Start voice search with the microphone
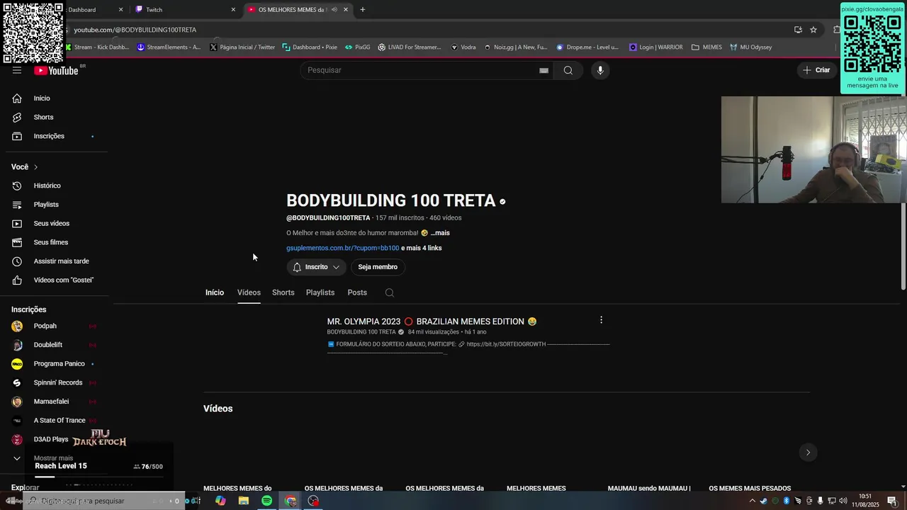 (x=599, y=70)
